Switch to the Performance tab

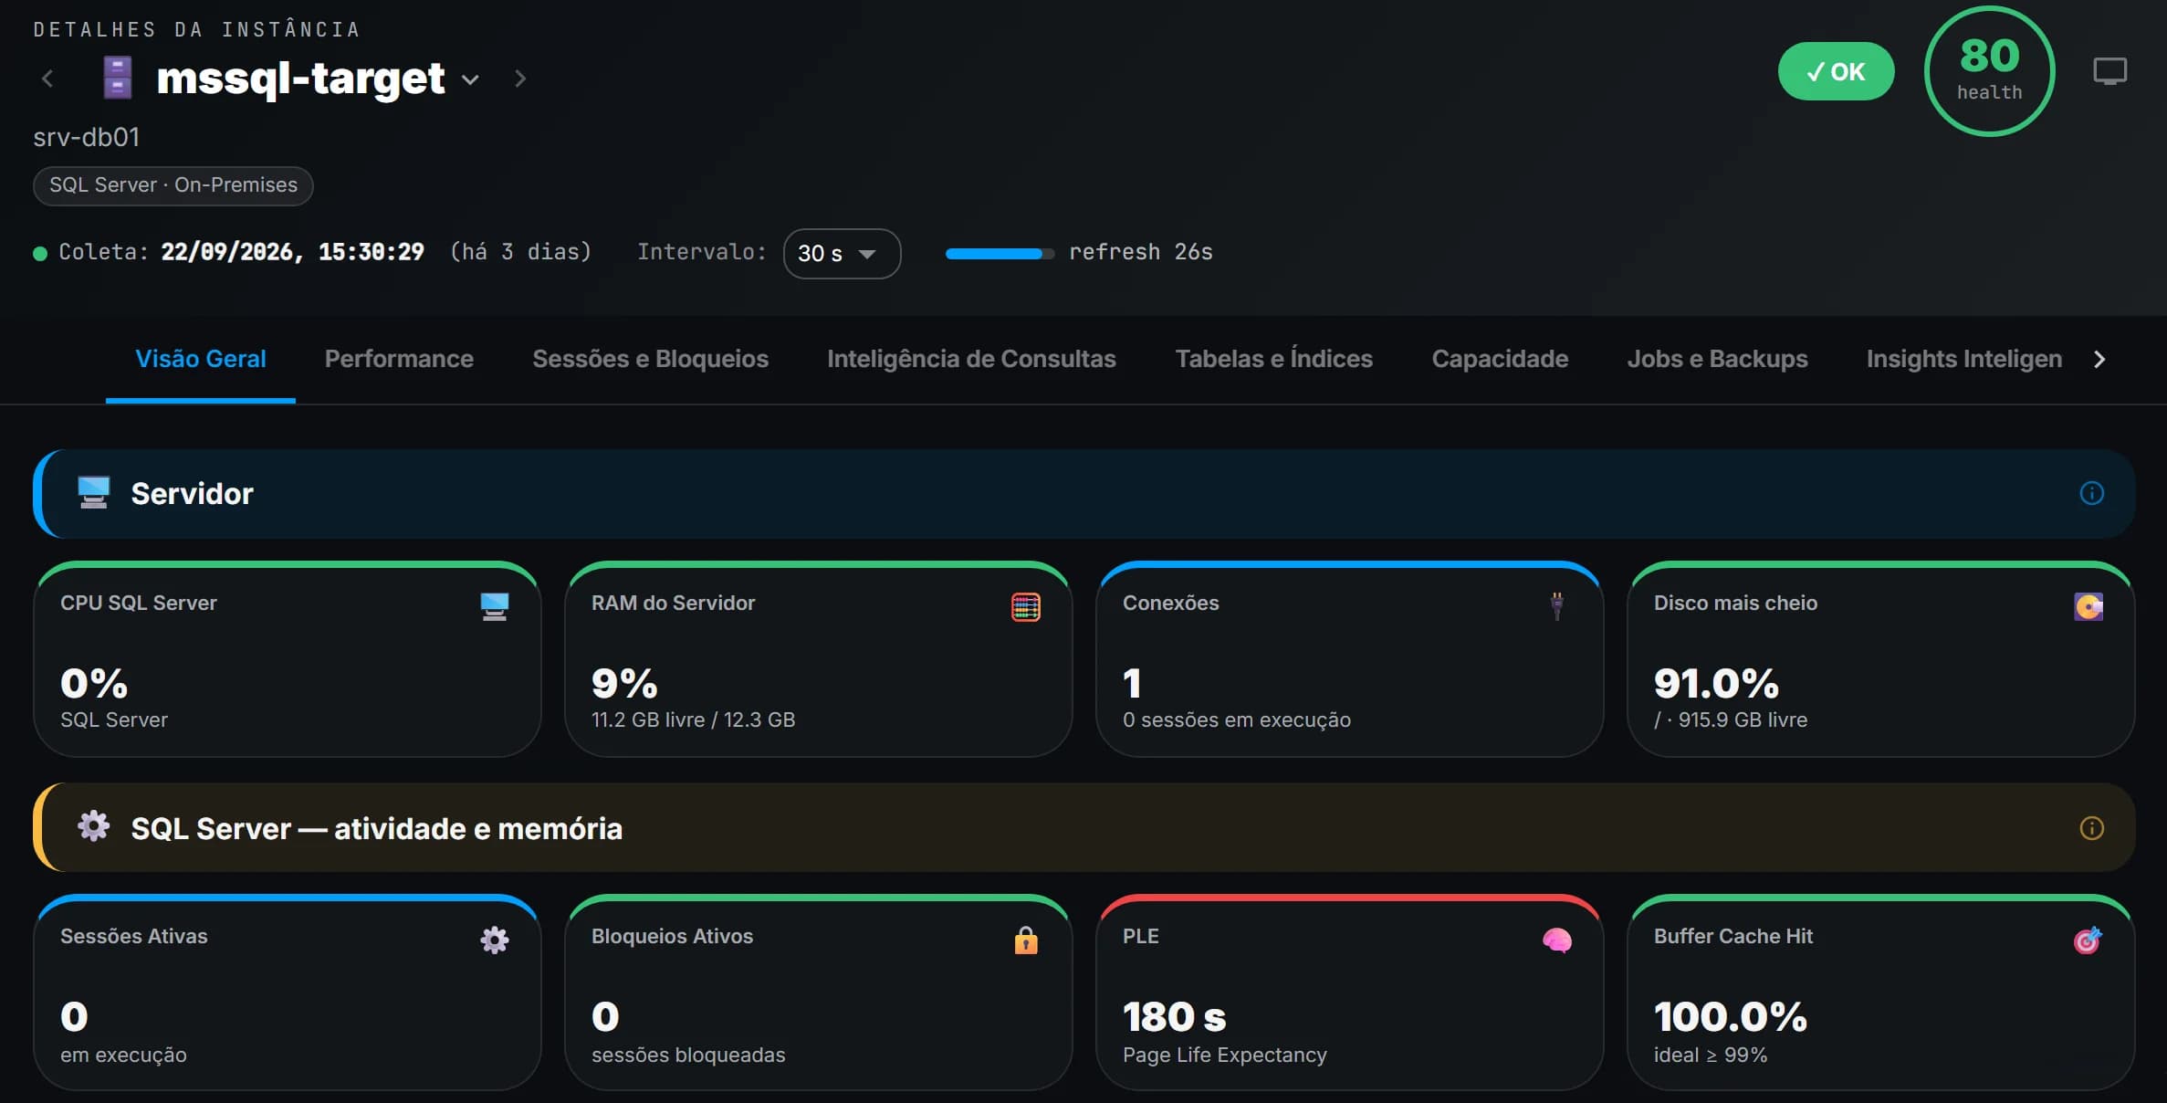pyautogui.click(x=399, y=359)
